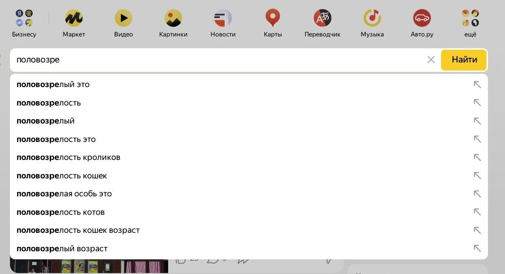Image resolution: width=505 pixels, height=274 pixels.
Task: Show more services via ещё icon
Action: [470, 18]
